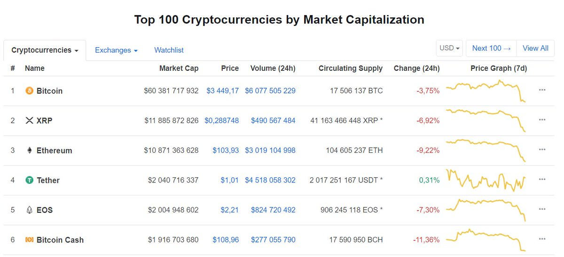The width and height of the screenshot is (564, 257).
Task: Click the green Tether logo icon
Action: point(29,180)
